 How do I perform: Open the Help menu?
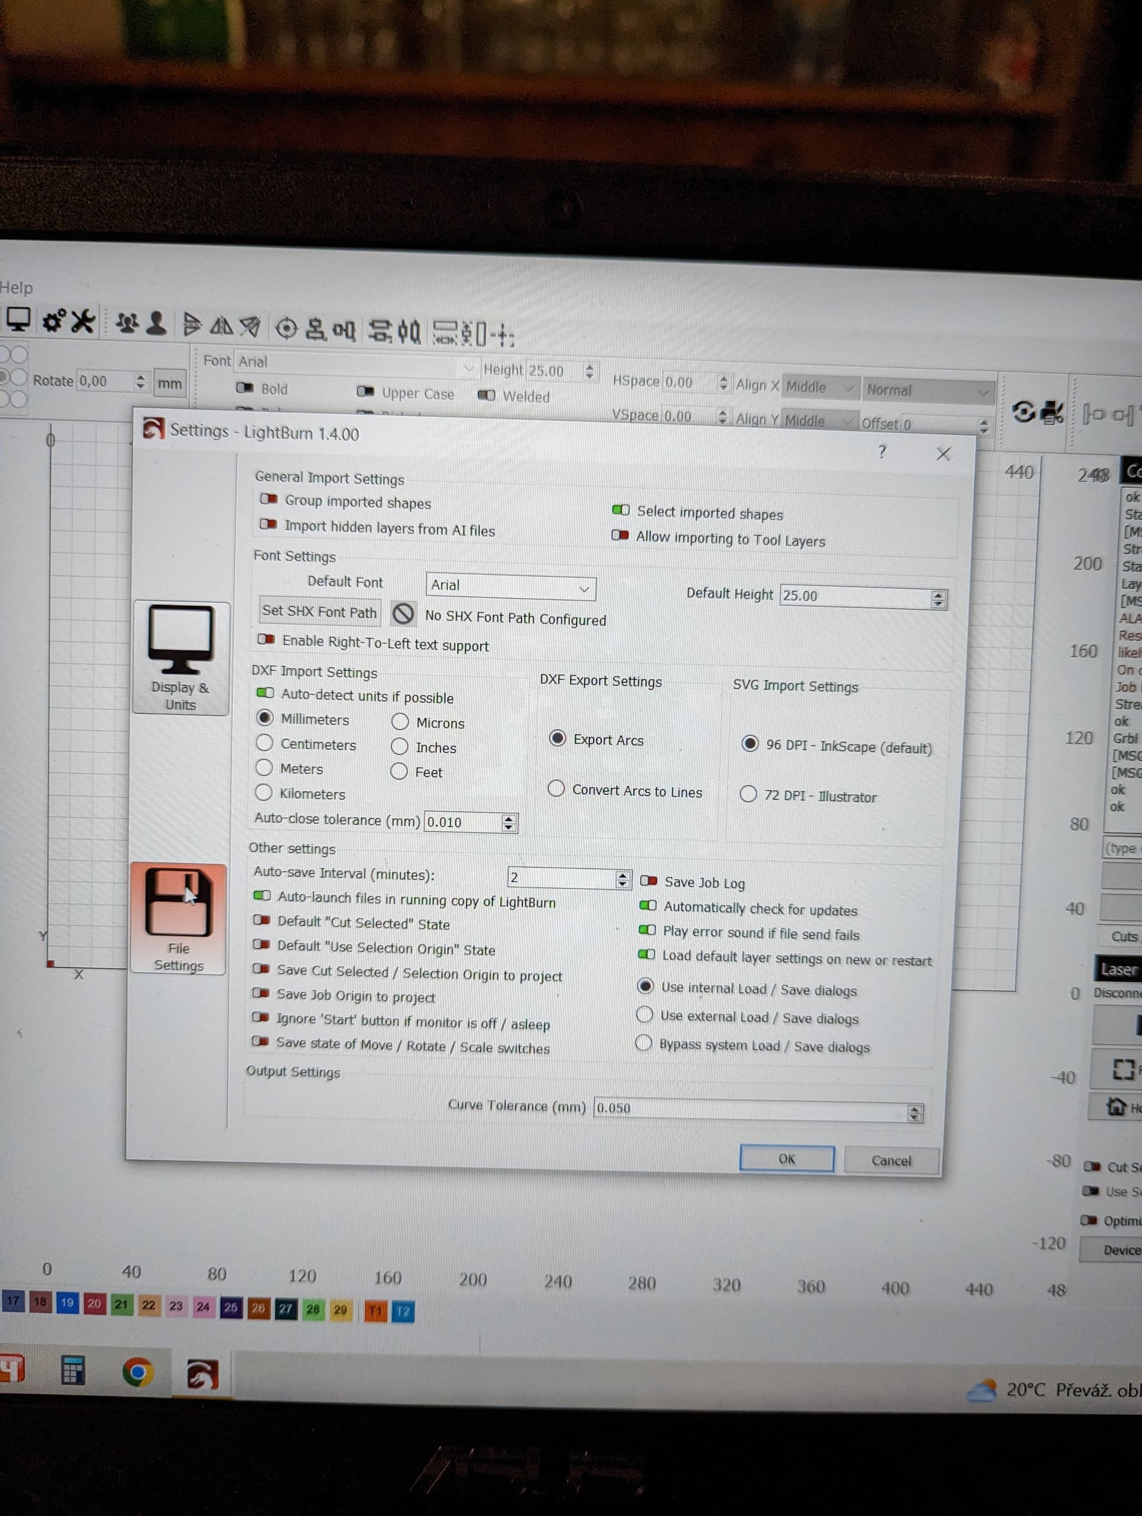[17, 288]
